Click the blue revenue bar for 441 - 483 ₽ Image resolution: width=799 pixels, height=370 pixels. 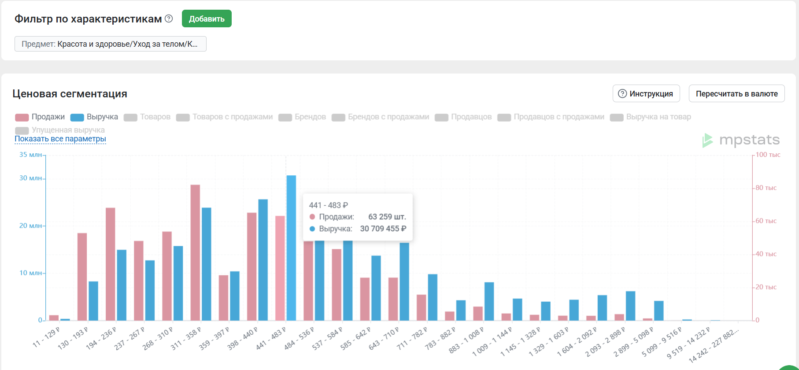[x=291, y=248]
